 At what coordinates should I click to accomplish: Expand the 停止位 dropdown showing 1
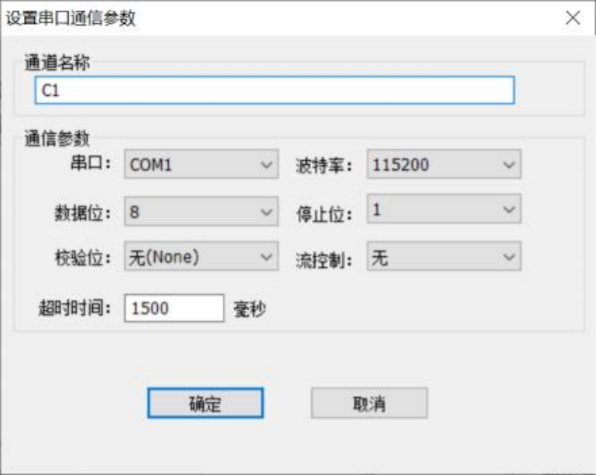(444, 209)
